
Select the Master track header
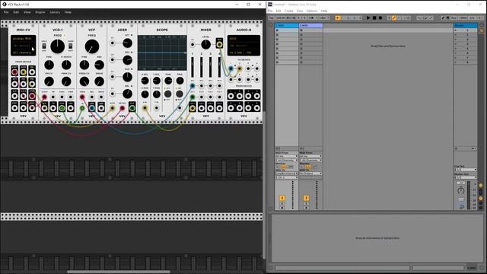466,25
